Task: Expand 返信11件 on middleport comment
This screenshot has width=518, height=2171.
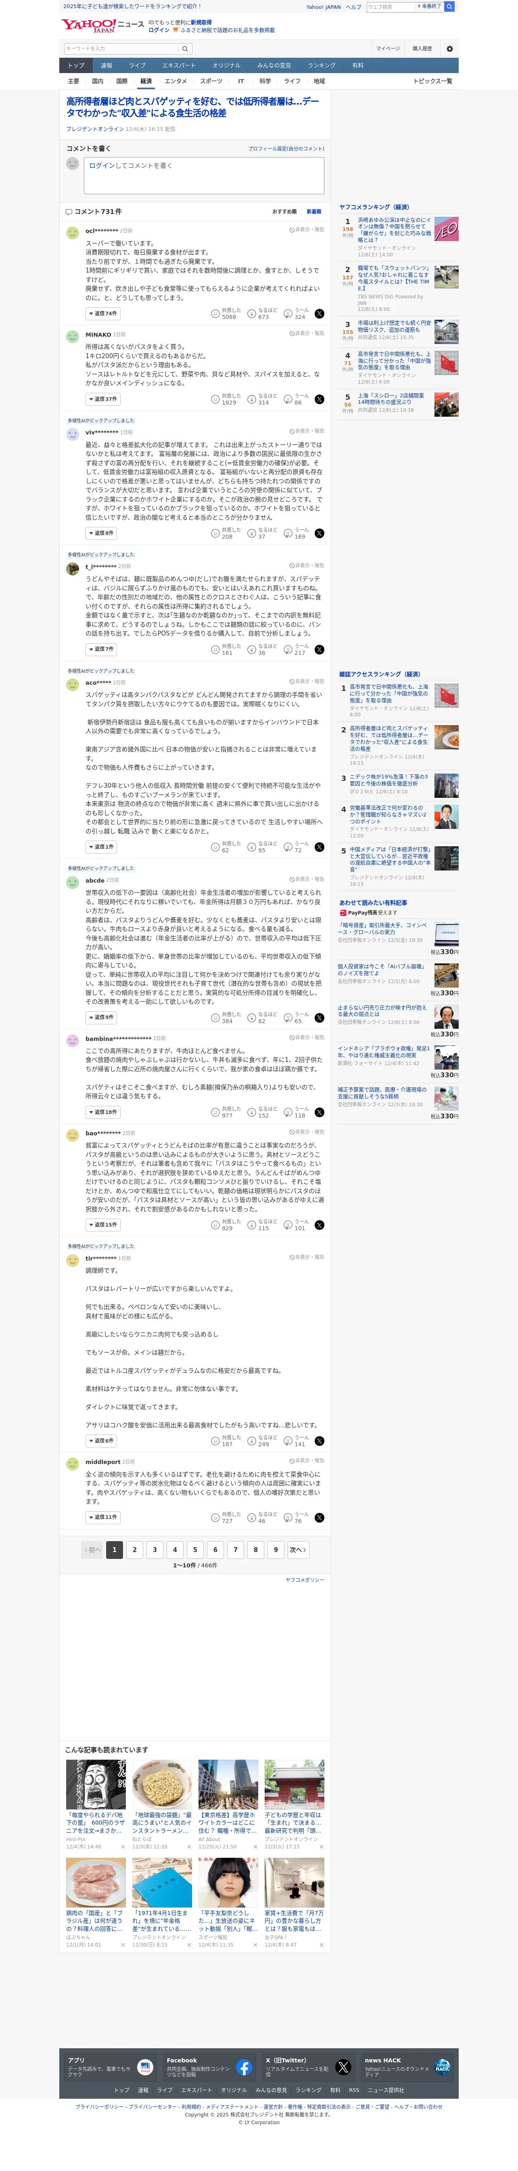Action: point(103,1518)
